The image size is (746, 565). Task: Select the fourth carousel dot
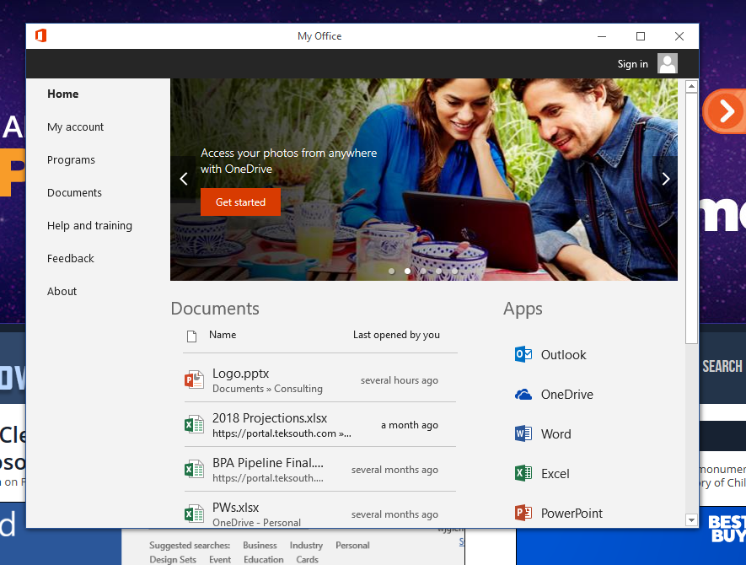point(439,271)
